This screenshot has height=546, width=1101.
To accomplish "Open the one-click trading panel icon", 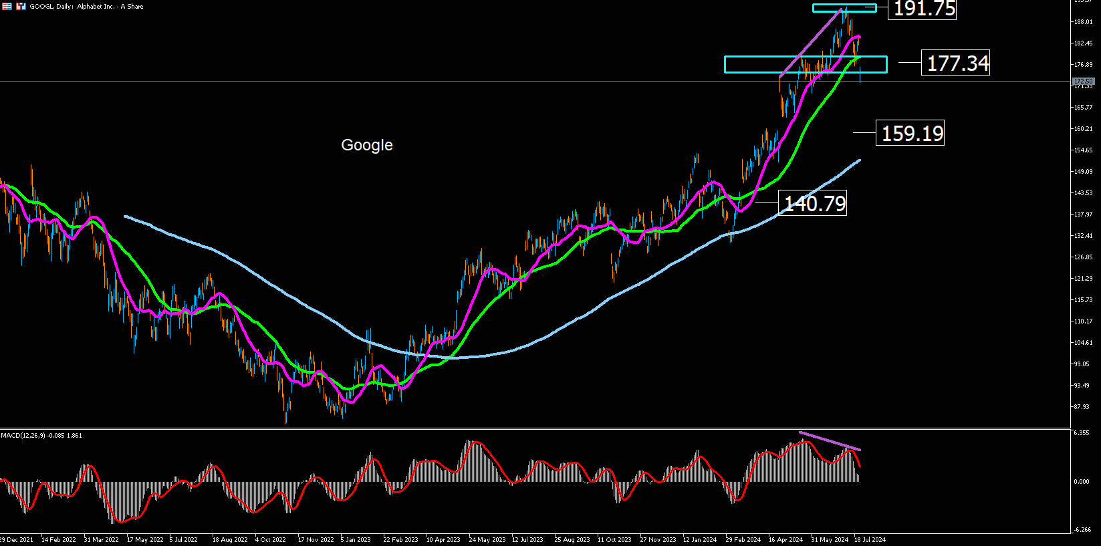I will pyautogui.click(x=21, y=6).
